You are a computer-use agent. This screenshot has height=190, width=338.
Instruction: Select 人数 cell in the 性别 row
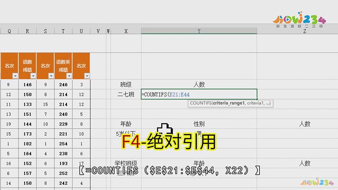(305, 124)
